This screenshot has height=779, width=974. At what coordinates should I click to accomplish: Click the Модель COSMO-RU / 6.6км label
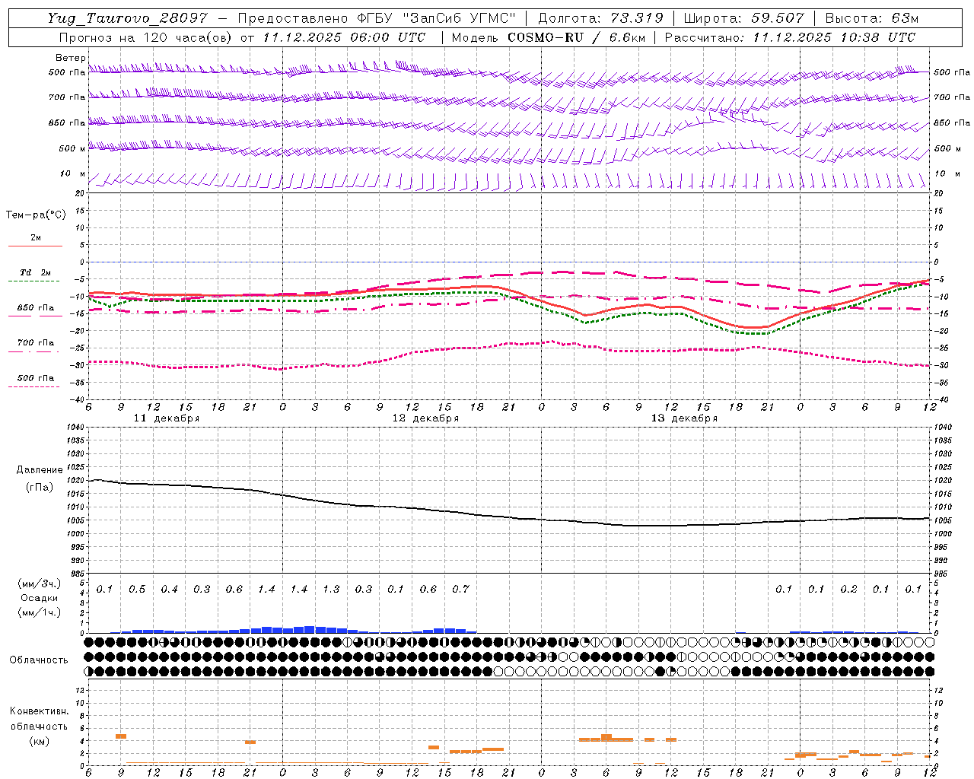point(547,37)
